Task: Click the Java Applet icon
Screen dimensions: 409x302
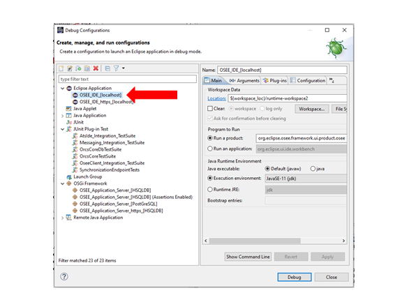Action: click(x=69, y=109)
